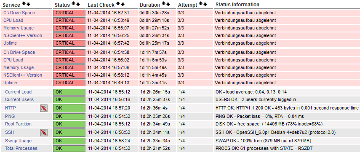
Task: Click CRITICAL status of first CPU Load
Action: coord(69,21)
